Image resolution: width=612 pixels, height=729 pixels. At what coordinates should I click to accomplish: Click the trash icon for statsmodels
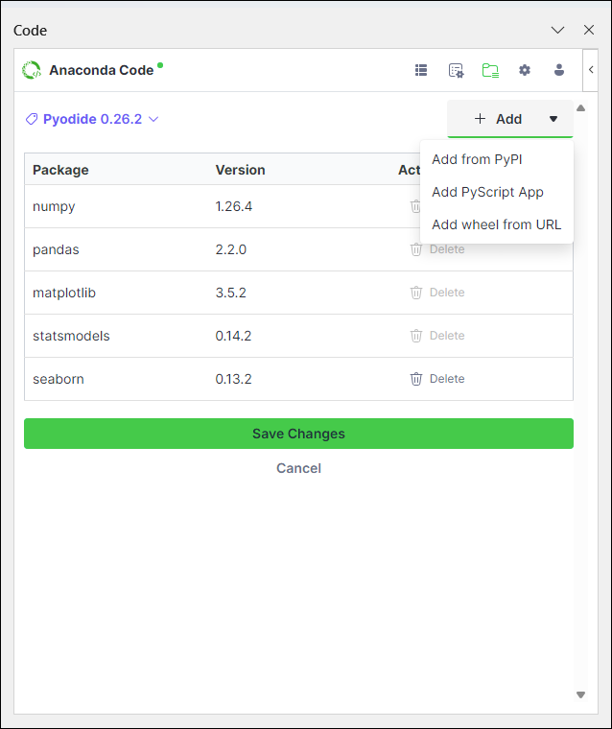point(415,336)
